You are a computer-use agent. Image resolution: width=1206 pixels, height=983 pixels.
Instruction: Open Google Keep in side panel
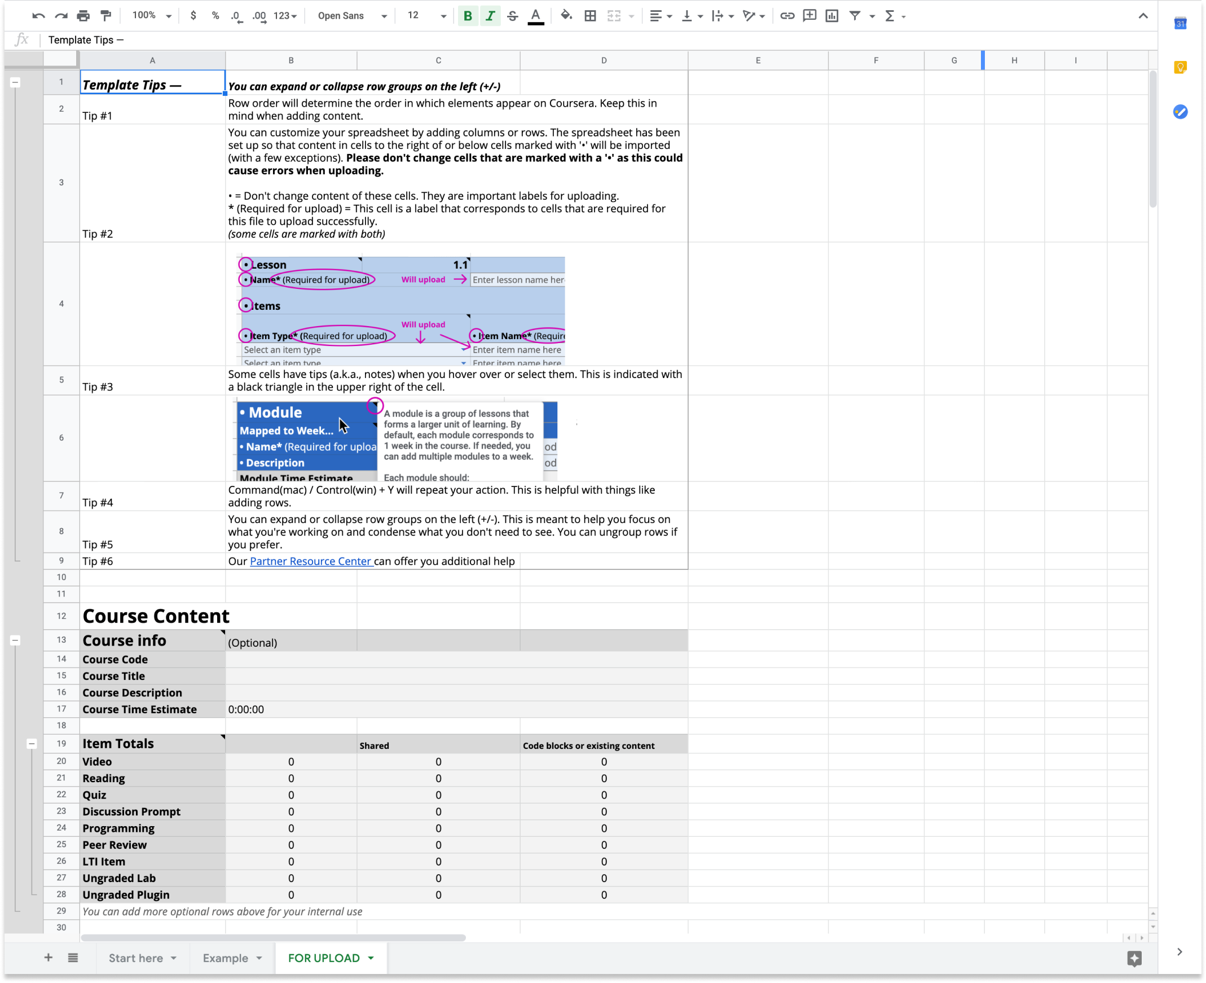[1180, 67]
